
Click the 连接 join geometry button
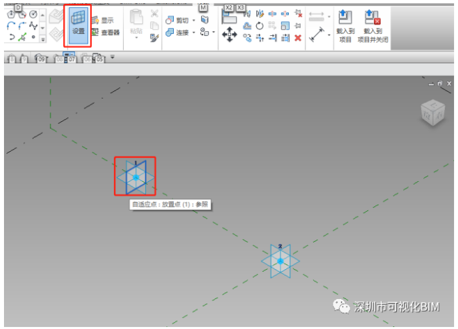[x=177, y=33]
